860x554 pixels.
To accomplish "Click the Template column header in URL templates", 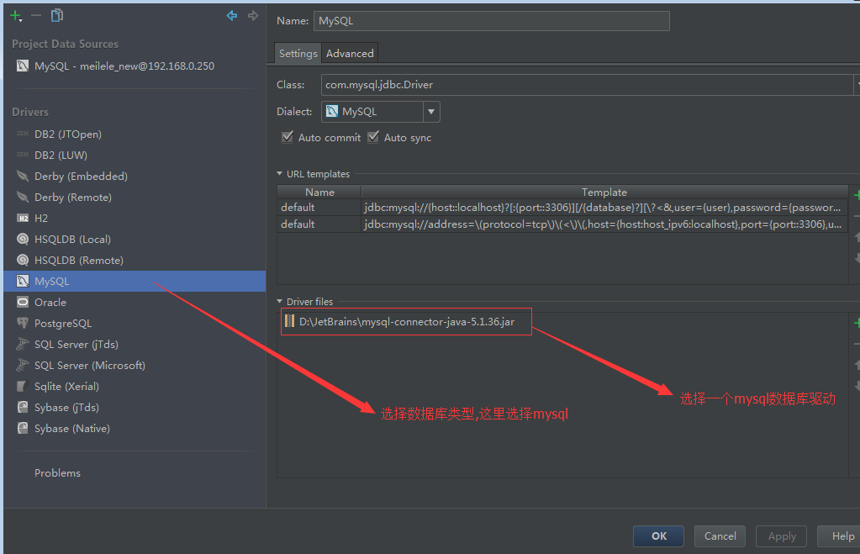I will (604, 192).
